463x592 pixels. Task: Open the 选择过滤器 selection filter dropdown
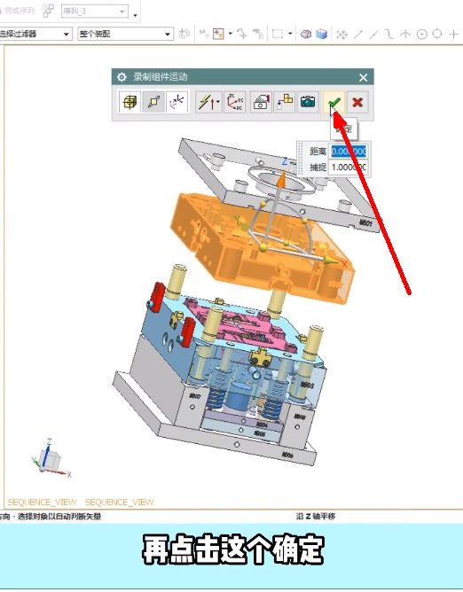(x=35, y=34)
